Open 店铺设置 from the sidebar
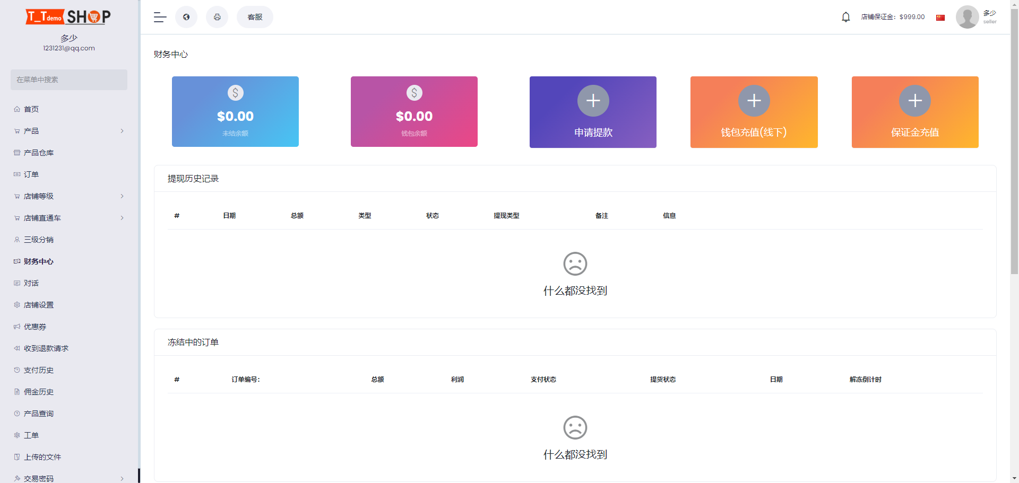 pyautogui.click(x=37, y=304)
